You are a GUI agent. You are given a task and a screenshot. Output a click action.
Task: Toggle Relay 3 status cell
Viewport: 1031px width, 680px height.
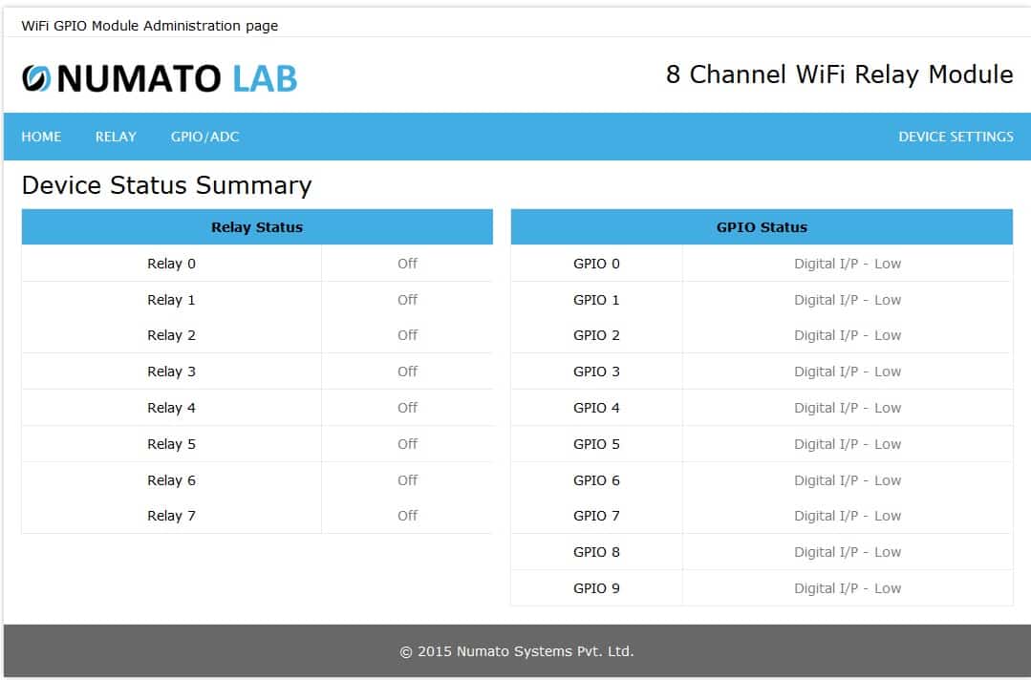click(x=407, y=371)
